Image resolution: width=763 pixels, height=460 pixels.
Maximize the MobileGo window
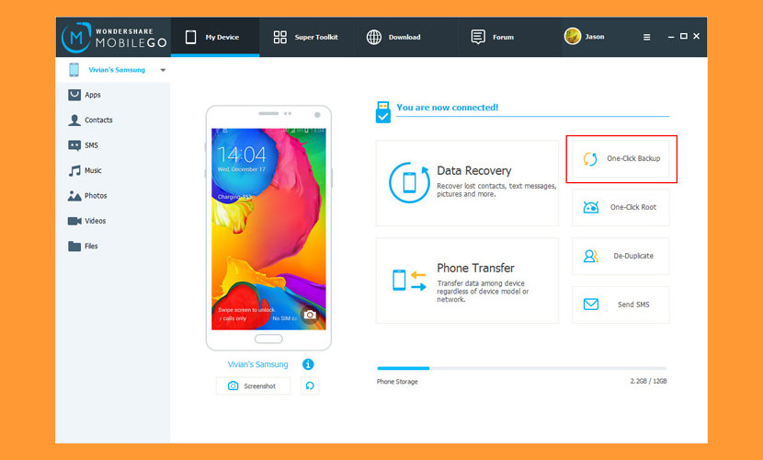684,36
